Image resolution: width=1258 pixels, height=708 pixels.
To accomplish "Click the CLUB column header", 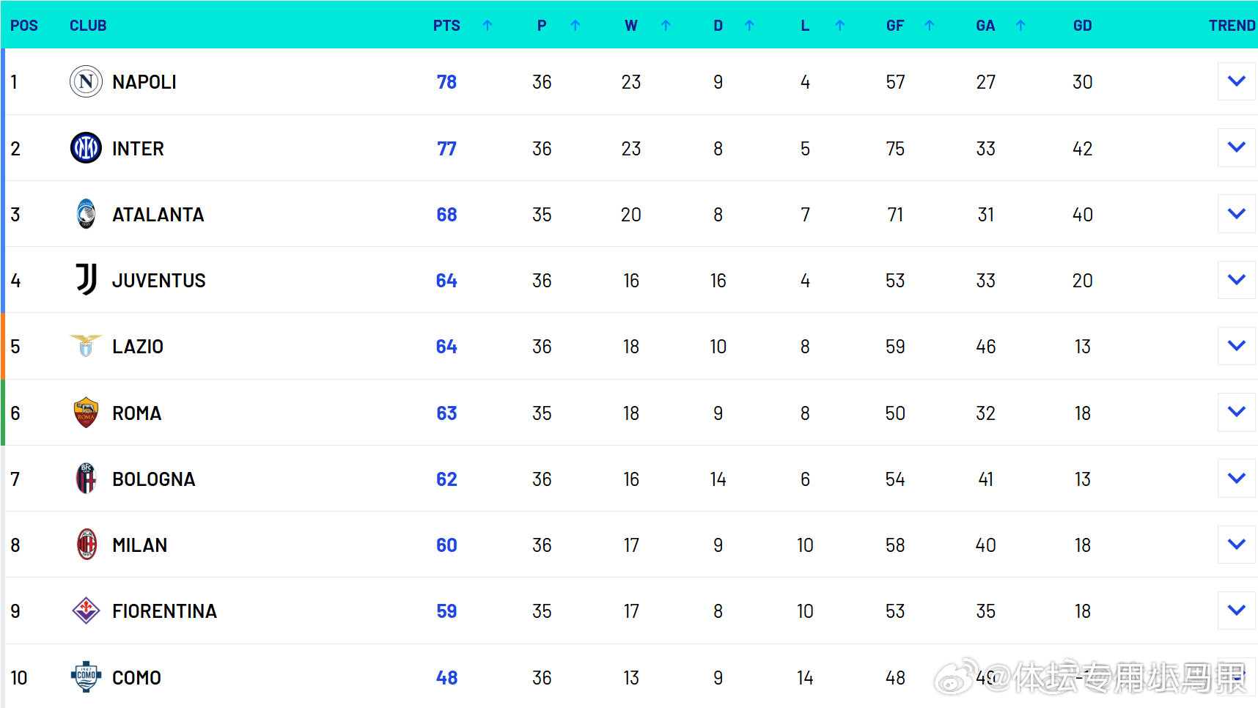I will pos(88,26).
